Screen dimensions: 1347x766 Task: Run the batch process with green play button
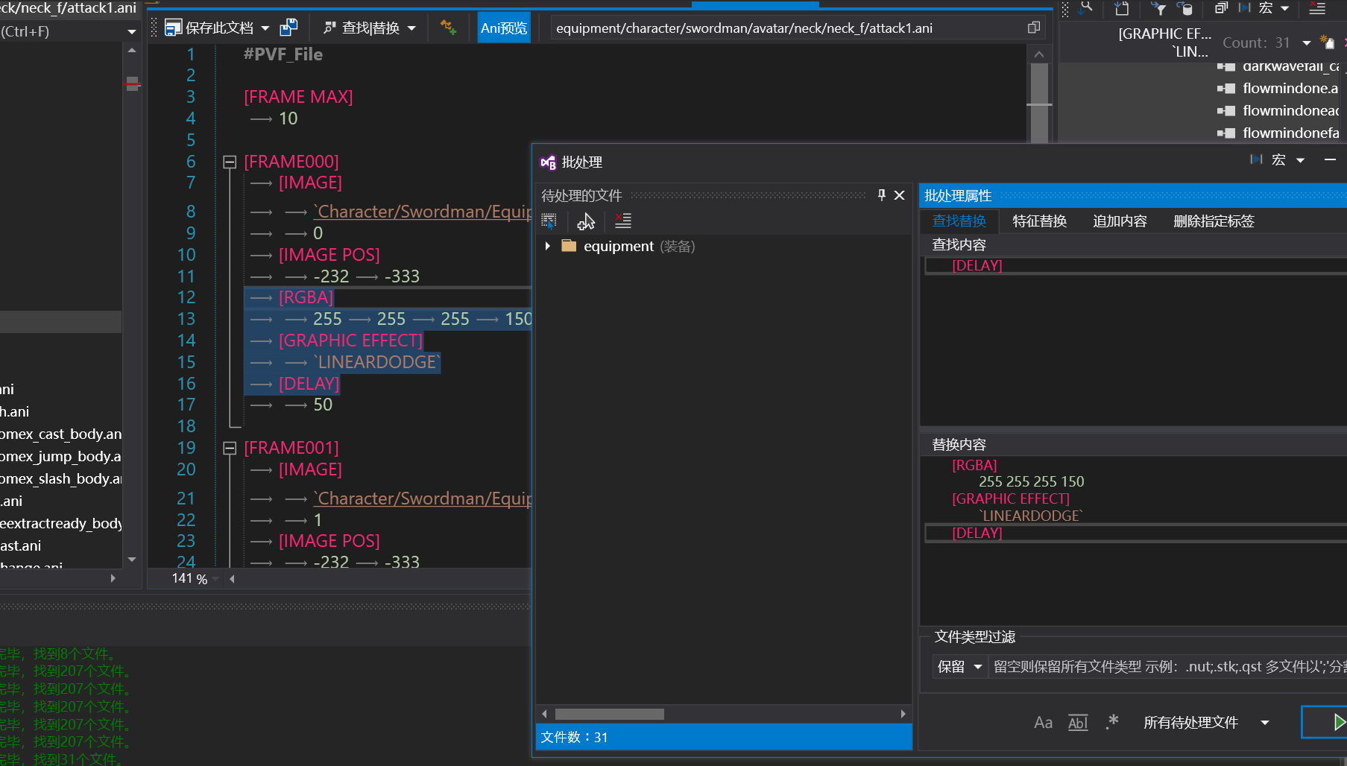click(1337, 722)
